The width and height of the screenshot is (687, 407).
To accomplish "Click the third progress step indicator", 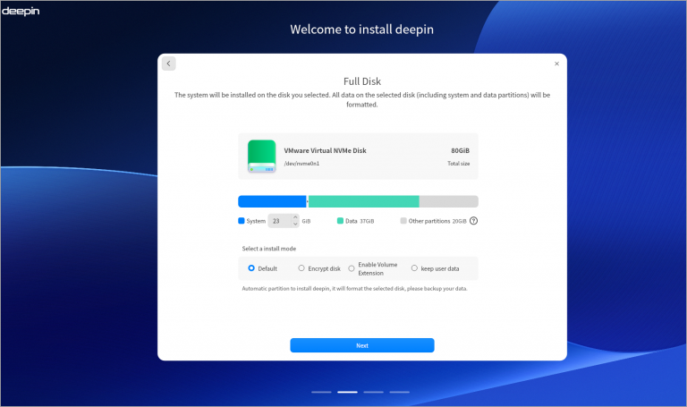I will 373,392.
